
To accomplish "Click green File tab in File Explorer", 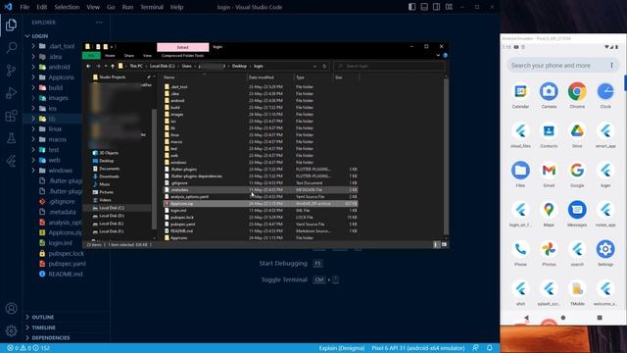I will click(91, 56).
